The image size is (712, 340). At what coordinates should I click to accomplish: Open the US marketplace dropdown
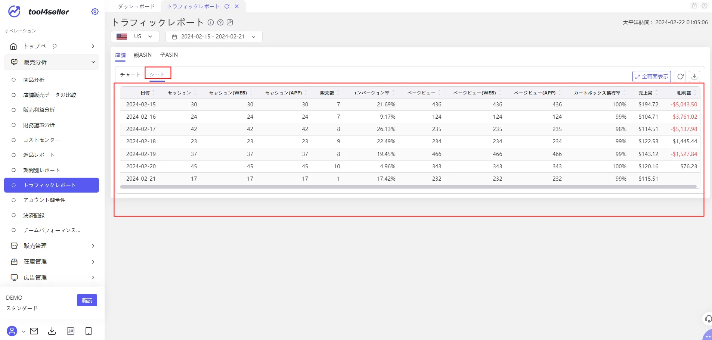[135, 37]
